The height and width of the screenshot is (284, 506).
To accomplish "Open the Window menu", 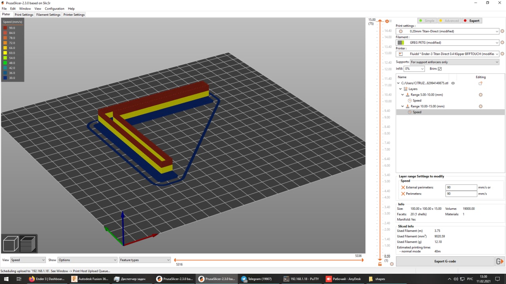I will click(25, 9).
